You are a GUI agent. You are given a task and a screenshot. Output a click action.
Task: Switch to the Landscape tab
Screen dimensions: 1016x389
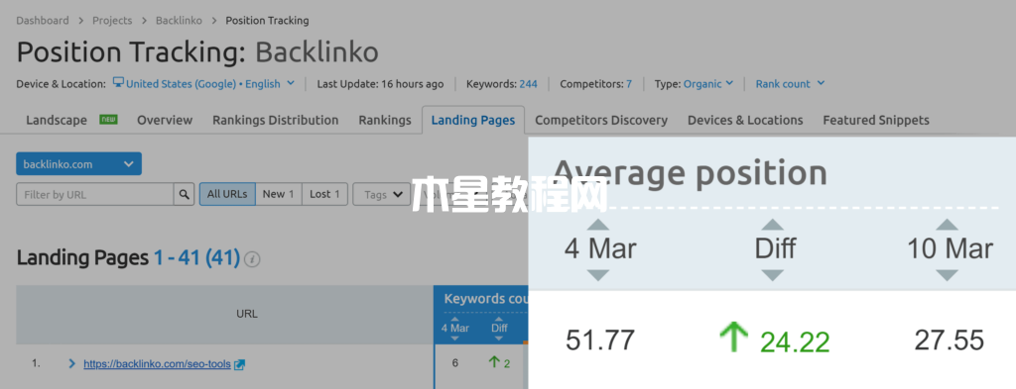coord(57,120)
